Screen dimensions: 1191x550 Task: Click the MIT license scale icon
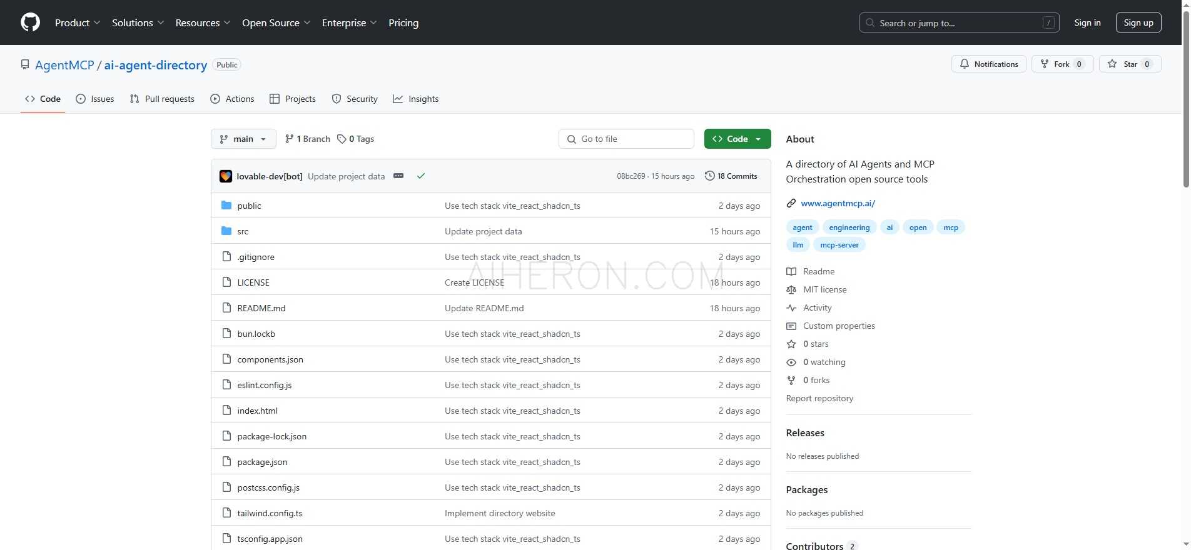[x=791, y=289]
